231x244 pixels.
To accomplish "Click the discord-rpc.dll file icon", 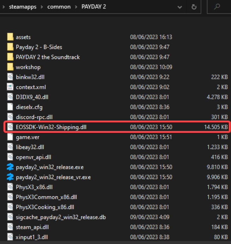I will pos(10,117).
